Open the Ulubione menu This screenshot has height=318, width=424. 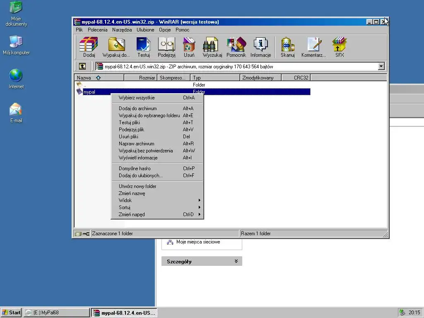(145, 30)
